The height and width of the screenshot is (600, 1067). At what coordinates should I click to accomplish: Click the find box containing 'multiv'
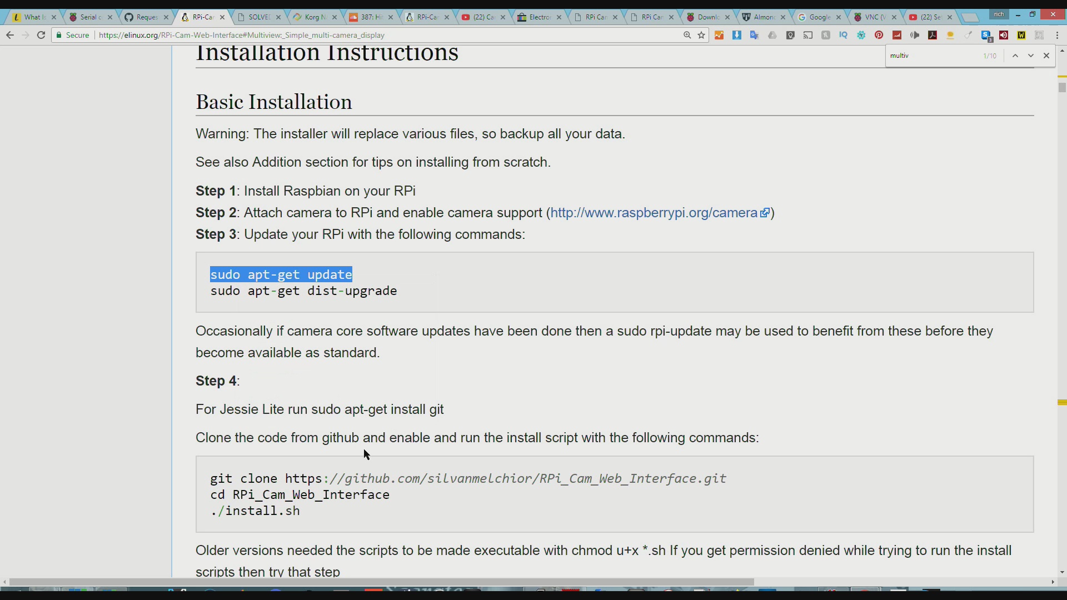[934, 56]
